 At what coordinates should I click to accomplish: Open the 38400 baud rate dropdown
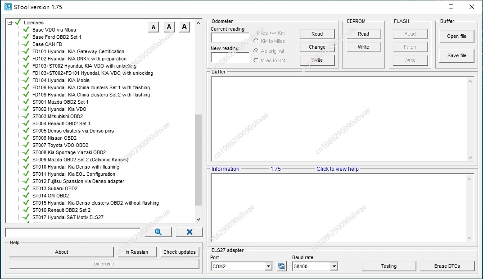334,266
